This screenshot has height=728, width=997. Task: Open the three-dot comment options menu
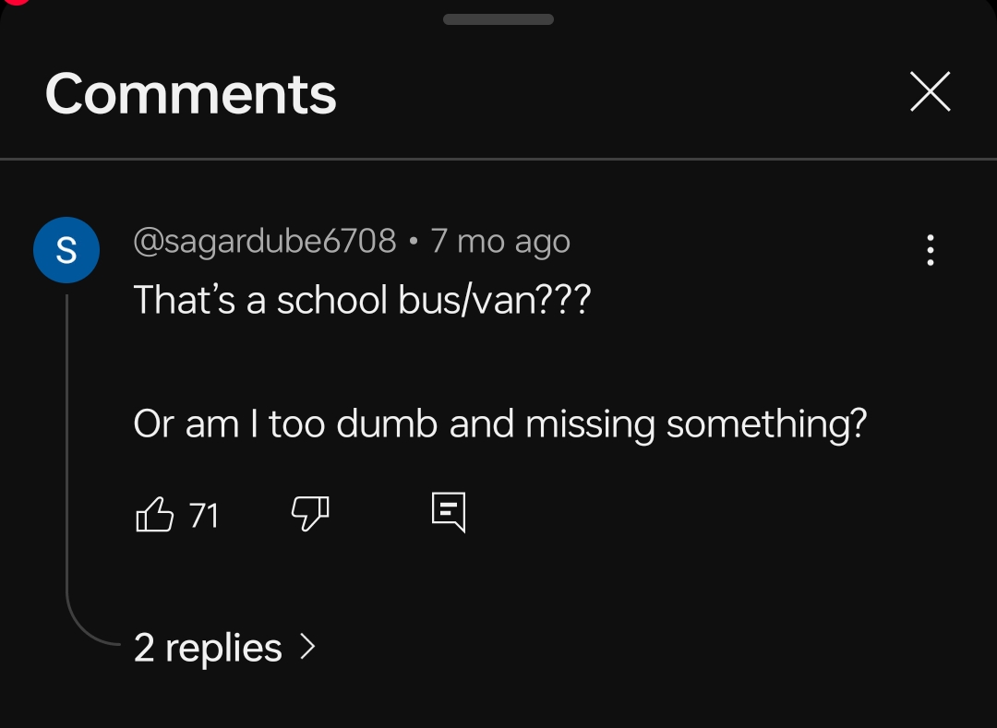930,250
